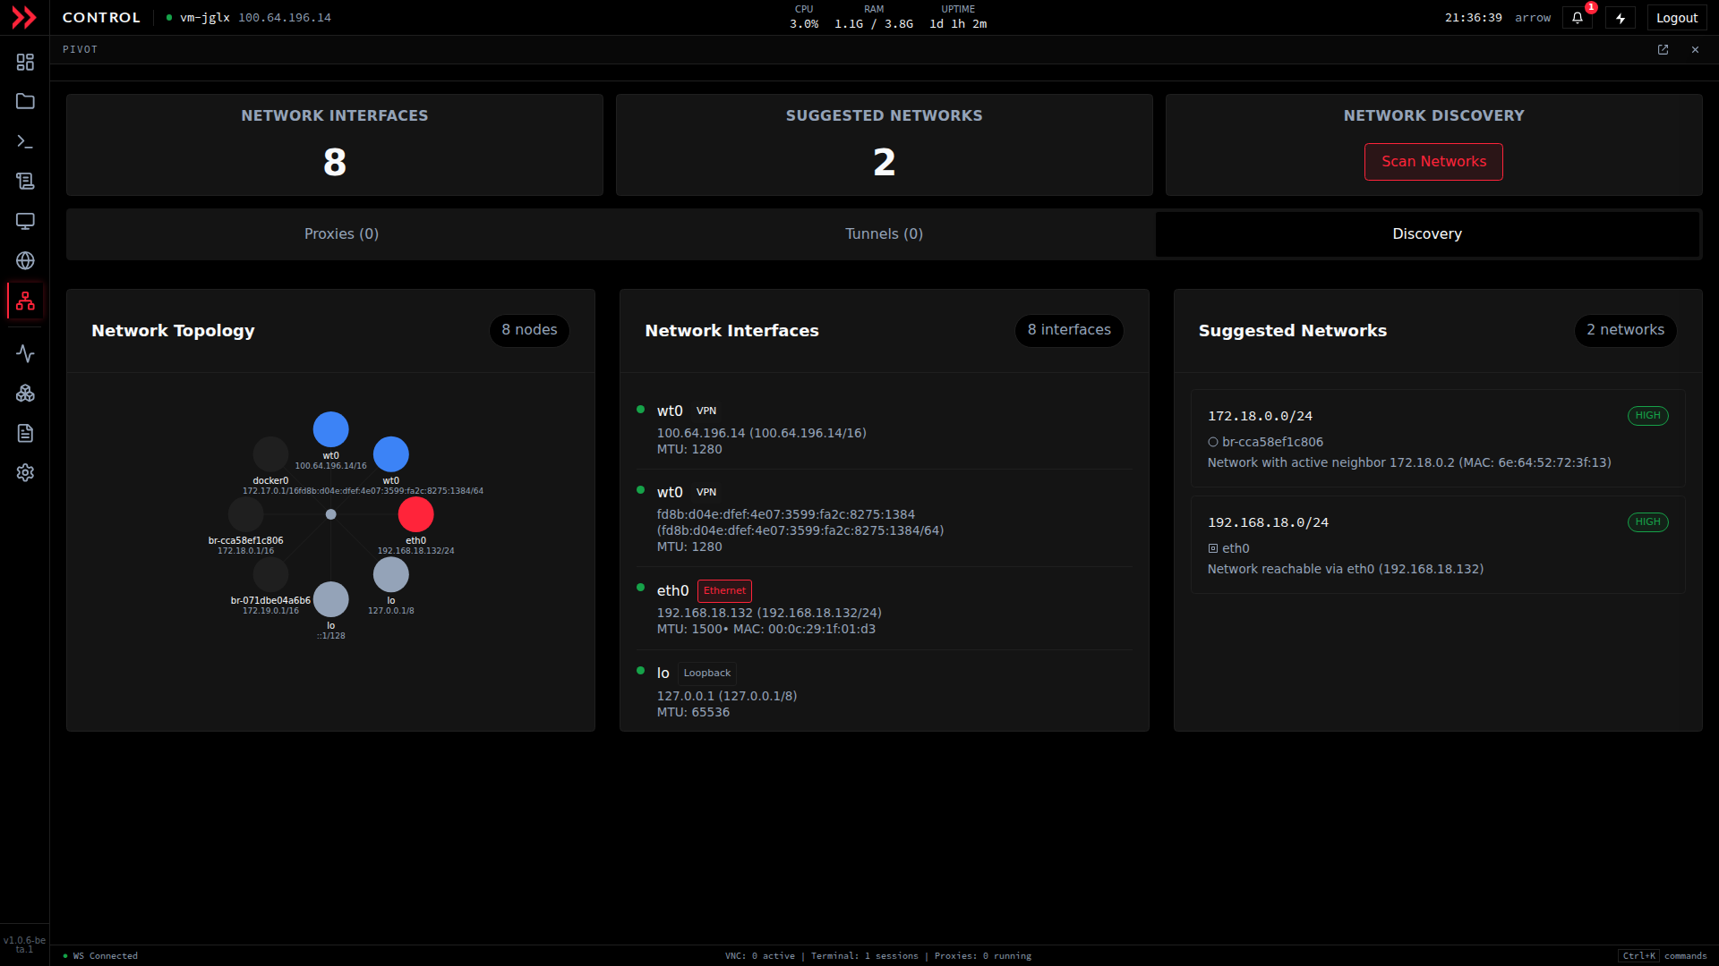Image resolution: width=1719 pixels, height=966 pixels.
Task: Click the WS Connected status indicator
Action: point(100,956)
